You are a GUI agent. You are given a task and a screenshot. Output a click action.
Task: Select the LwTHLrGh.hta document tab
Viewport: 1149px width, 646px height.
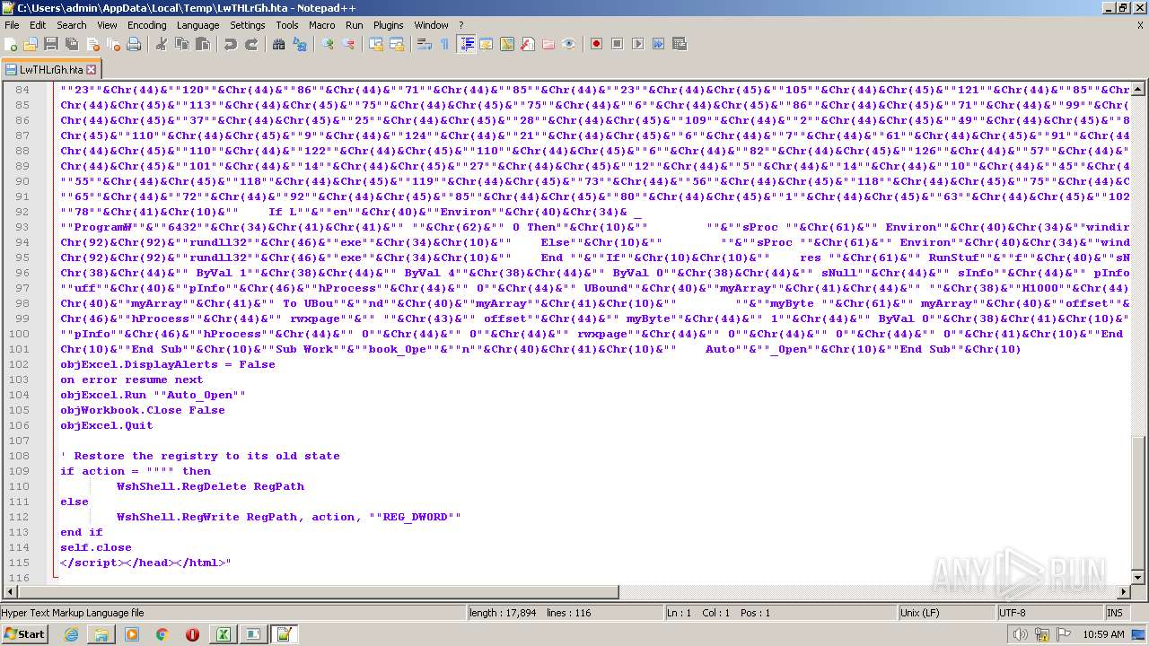(50, 69)
